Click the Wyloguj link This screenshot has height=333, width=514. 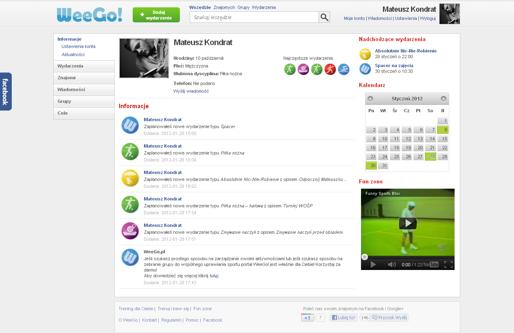coord(428,18)
